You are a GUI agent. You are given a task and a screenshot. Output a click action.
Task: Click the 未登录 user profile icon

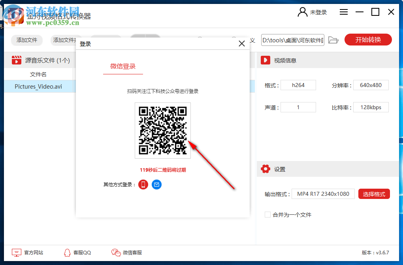[x=302, y=12]
